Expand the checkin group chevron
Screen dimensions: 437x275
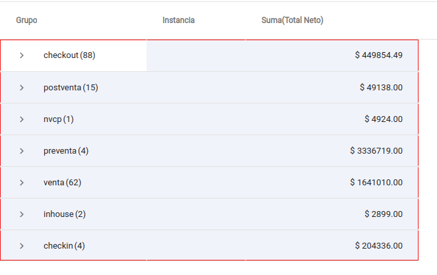(x=22, y=245)
